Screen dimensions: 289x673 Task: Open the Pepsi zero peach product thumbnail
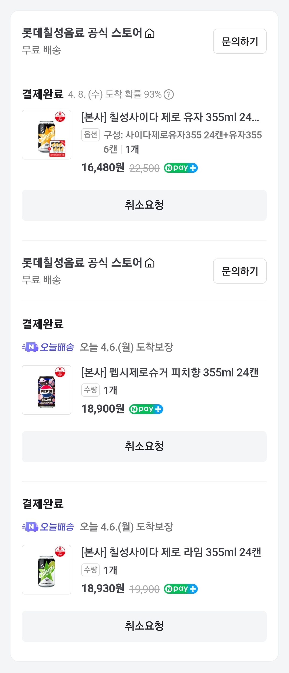(x=47, y=390)
